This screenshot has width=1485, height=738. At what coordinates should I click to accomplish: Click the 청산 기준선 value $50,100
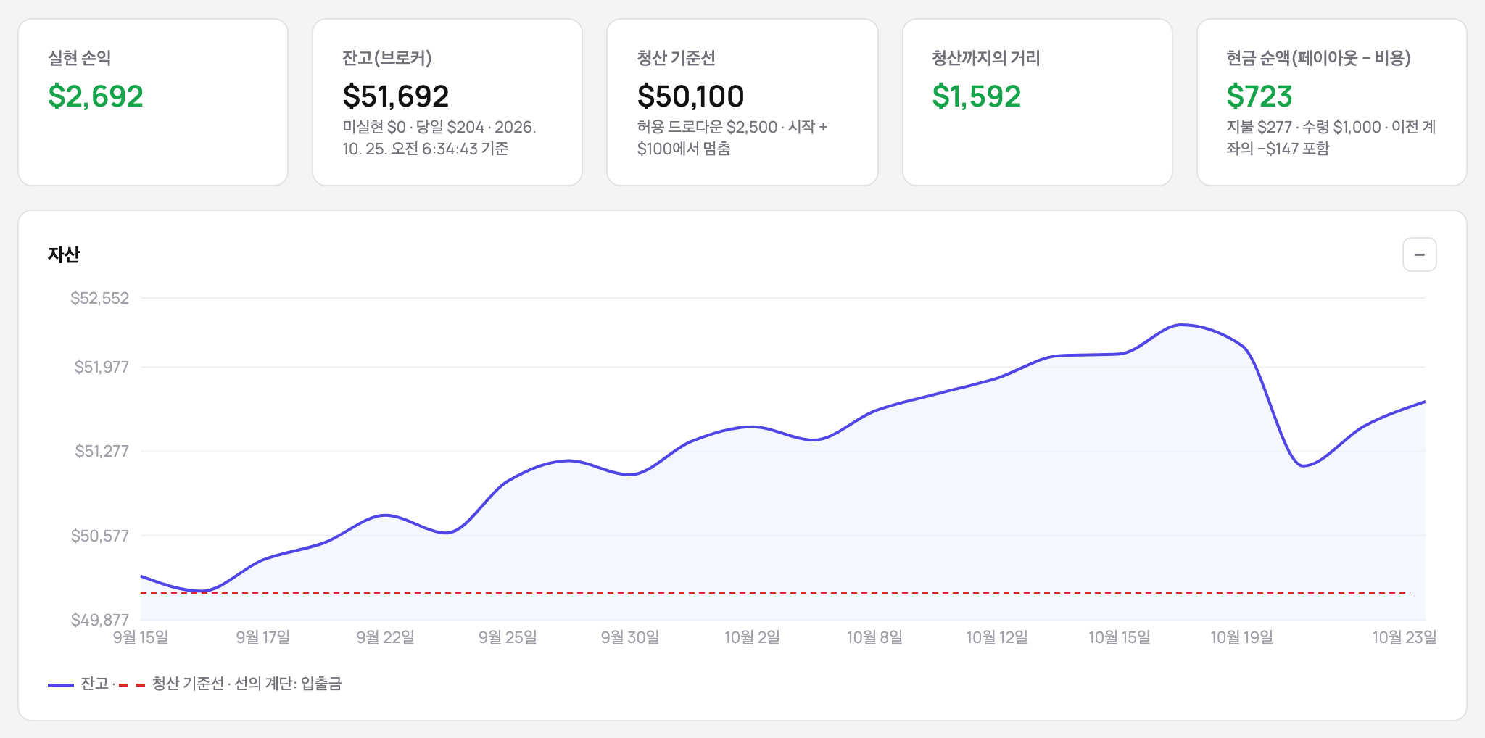point(690,96)
